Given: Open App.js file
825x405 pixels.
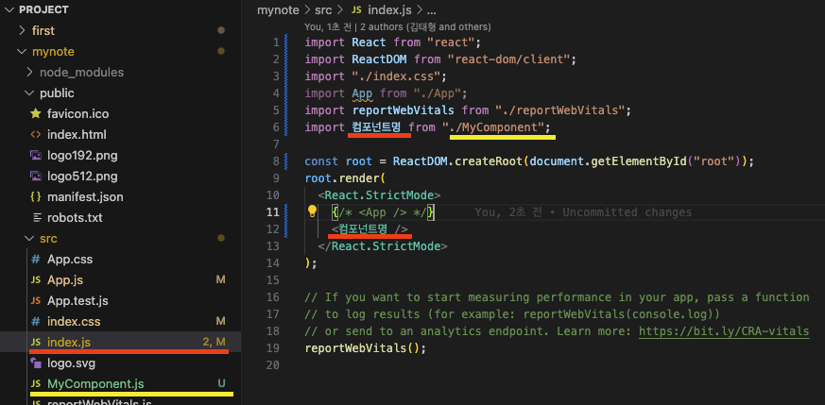Looking at the screenshot, I should [65, 280].
